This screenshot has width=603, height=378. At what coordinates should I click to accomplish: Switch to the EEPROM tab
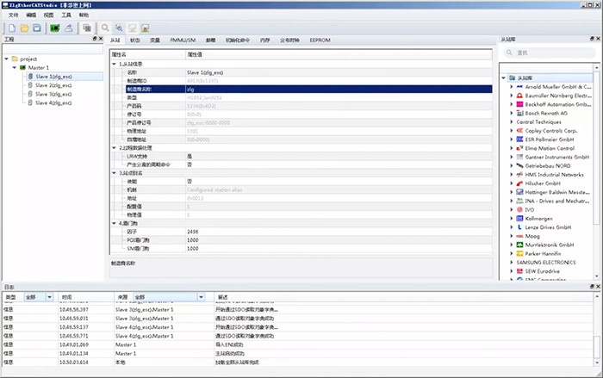click(x=320, y=40)
